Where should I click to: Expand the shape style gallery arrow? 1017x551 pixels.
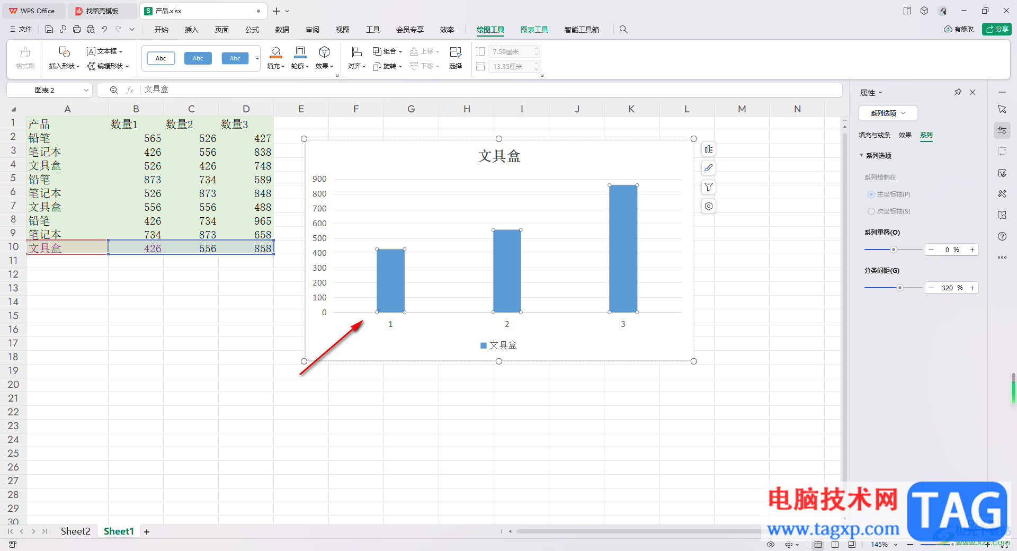point(257,58)
